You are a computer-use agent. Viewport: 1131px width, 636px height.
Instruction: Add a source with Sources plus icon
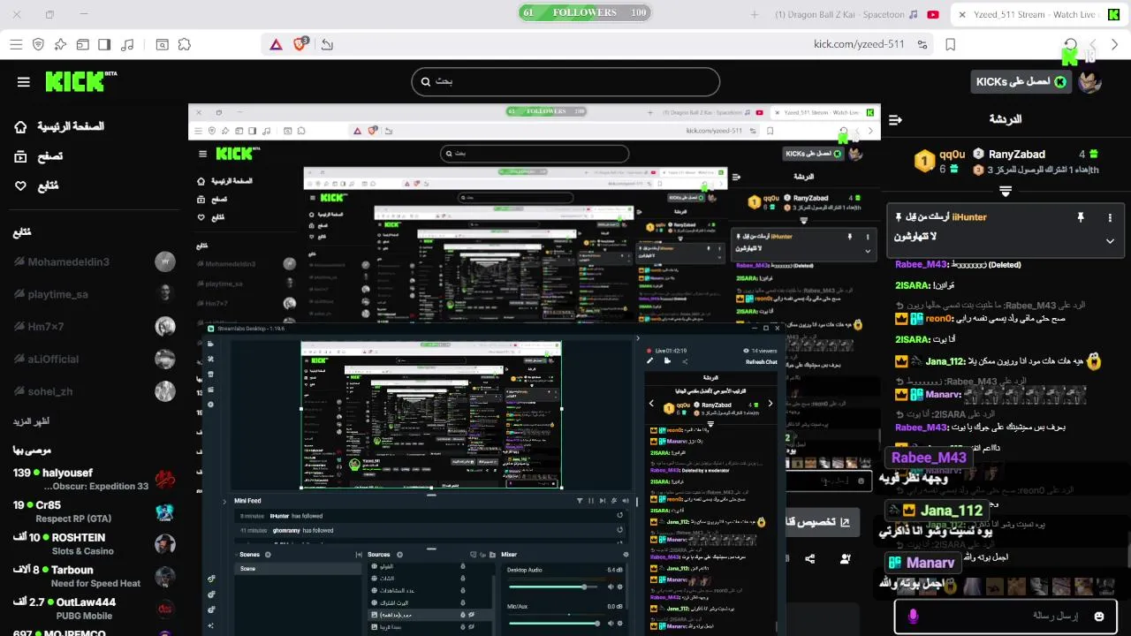pos(398,555)
